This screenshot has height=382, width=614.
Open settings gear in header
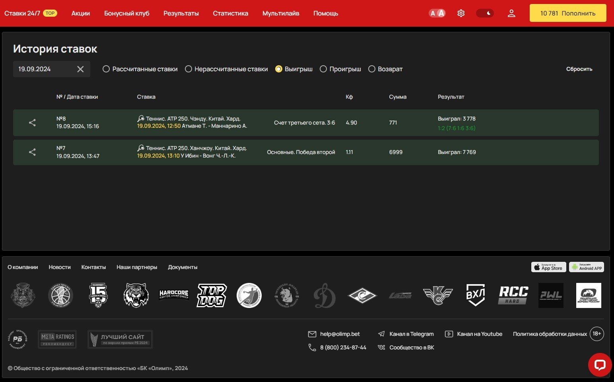coord(461,13)
